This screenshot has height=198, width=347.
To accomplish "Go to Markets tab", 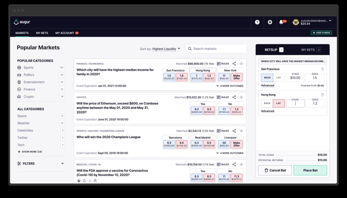I will click(x=22, y=33).
